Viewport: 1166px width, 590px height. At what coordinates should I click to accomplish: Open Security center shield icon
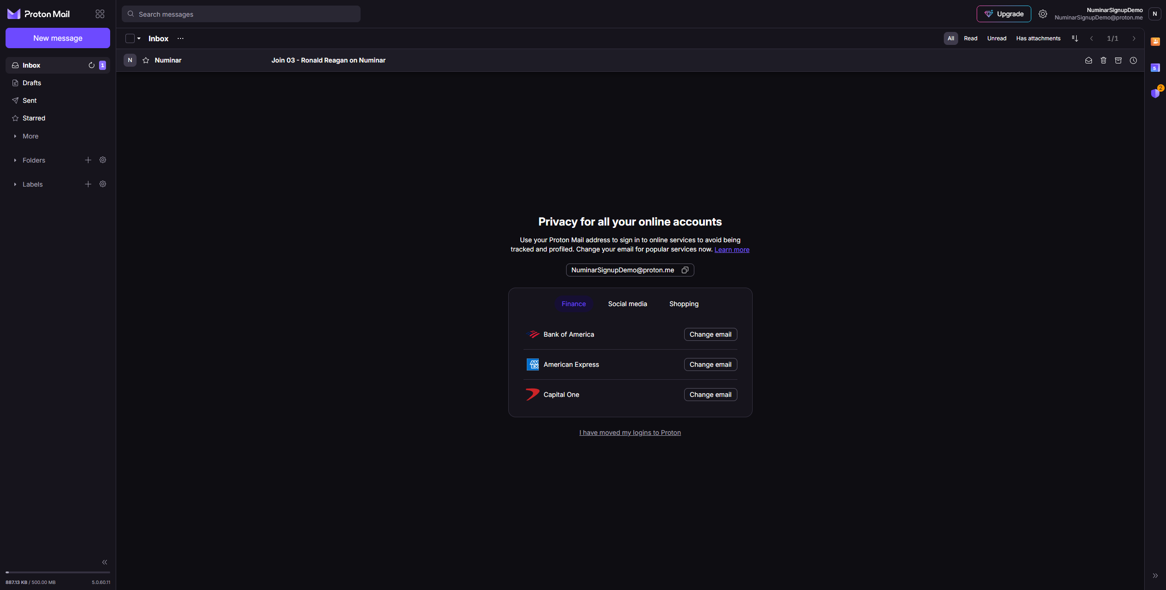pyautogui.click(x=1156, y=93)
